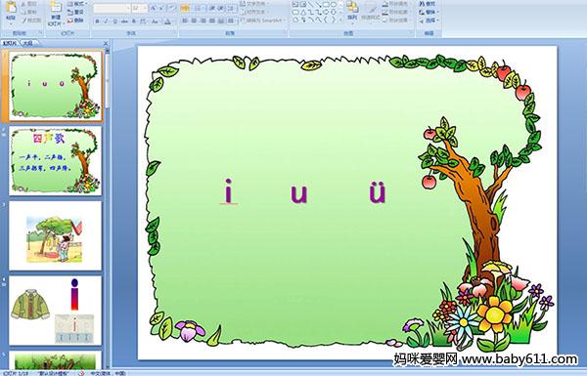This screenshot has height=376, width=587.
Task: Select slide 1 thumbnail with i u ü
Action: [55, 86]
